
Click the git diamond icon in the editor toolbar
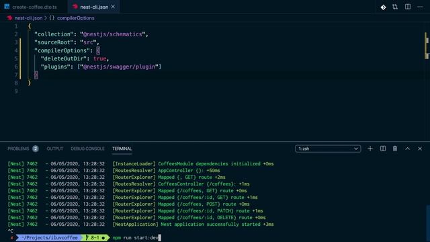pyautogui.click(x=383, y=7)
